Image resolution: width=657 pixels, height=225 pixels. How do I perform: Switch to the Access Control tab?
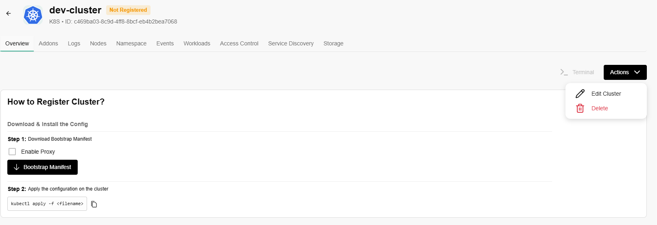[x=239, y=43]
